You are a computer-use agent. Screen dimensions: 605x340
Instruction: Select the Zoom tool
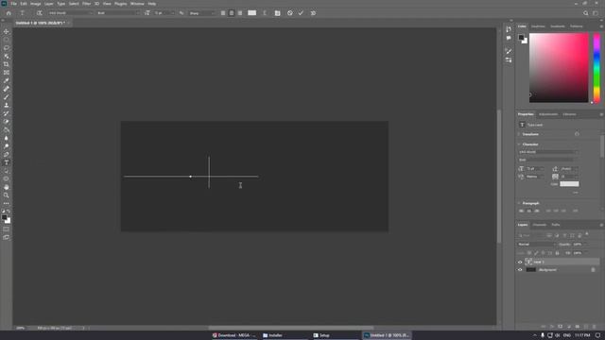[x=7, y=195]
